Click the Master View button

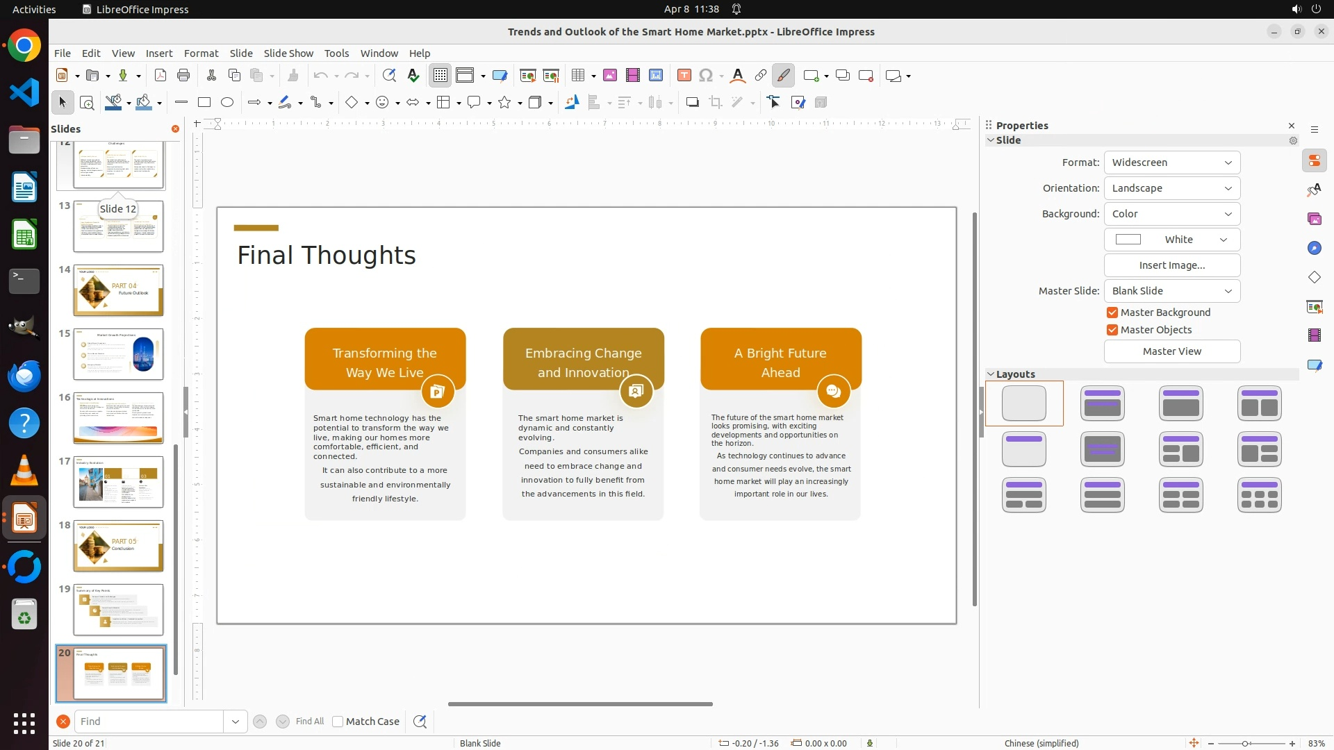(1171, 351)
